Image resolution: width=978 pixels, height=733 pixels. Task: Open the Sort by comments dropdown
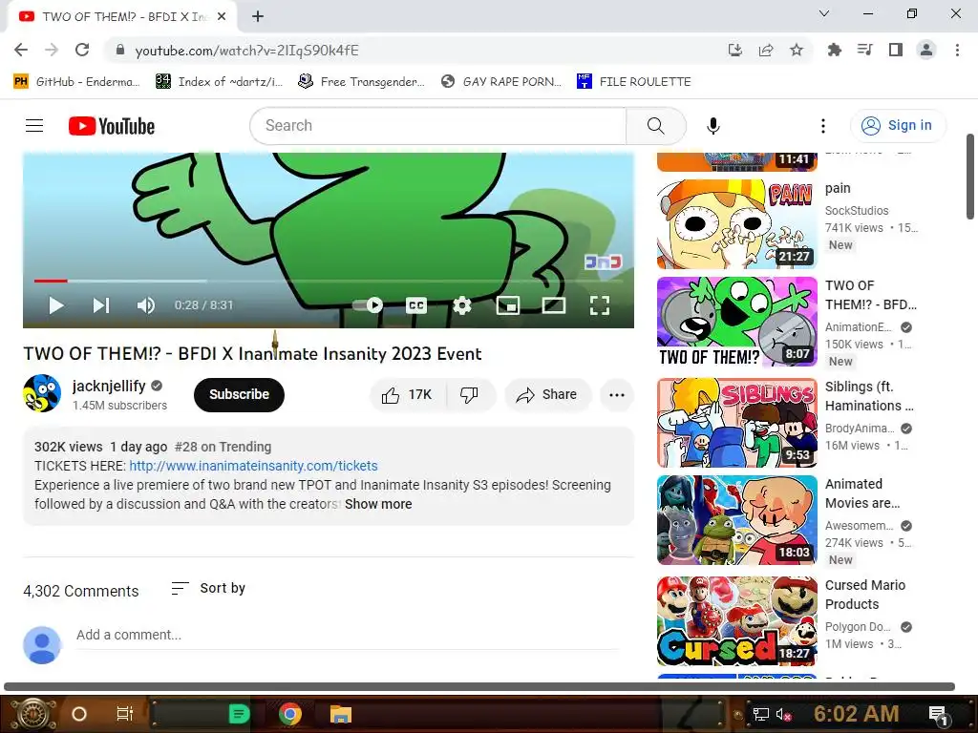[x=208, y=588]
